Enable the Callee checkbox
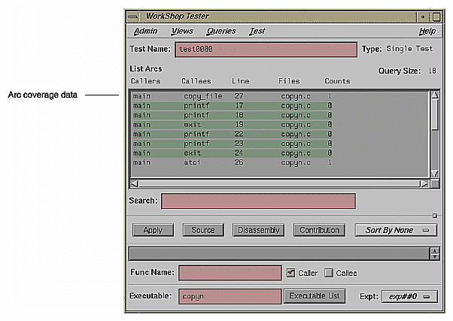The width and height of the screenshot is (453, 321). click(330, 273)
